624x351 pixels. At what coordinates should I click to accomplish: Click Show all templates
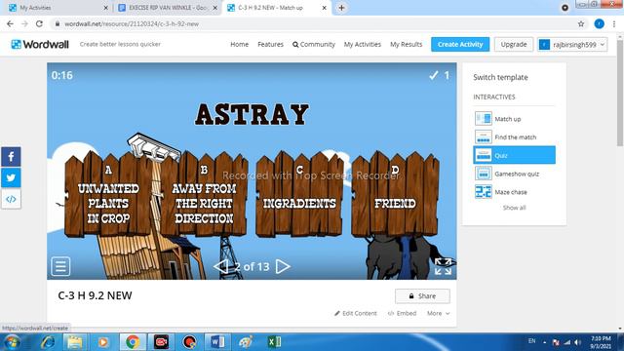click(x=514, y=208)
